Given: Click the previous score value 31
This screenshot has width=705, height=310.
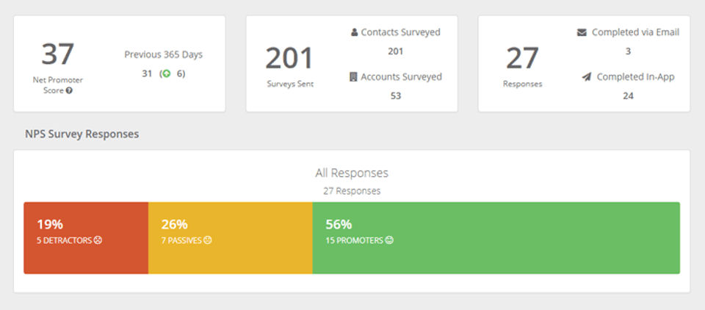Looking at the screenshot, I should (x=147, y=73).
